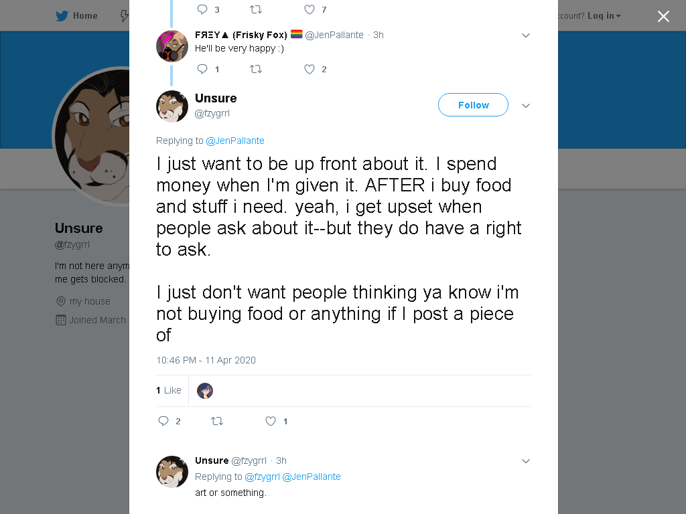Viewport: 686px width, 514px height.
Task: Retweet FREYA's "He'll be very happy" tweet
Action: pyautogui.click(x=256, y=69)
